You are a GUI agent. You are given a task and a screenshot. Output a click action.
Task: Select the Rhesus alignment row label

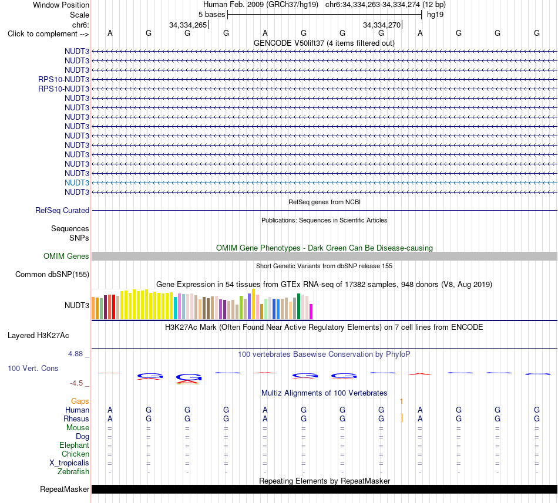pos(76,419)
